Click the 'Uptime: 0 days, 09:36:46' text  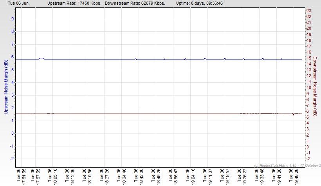199,3
